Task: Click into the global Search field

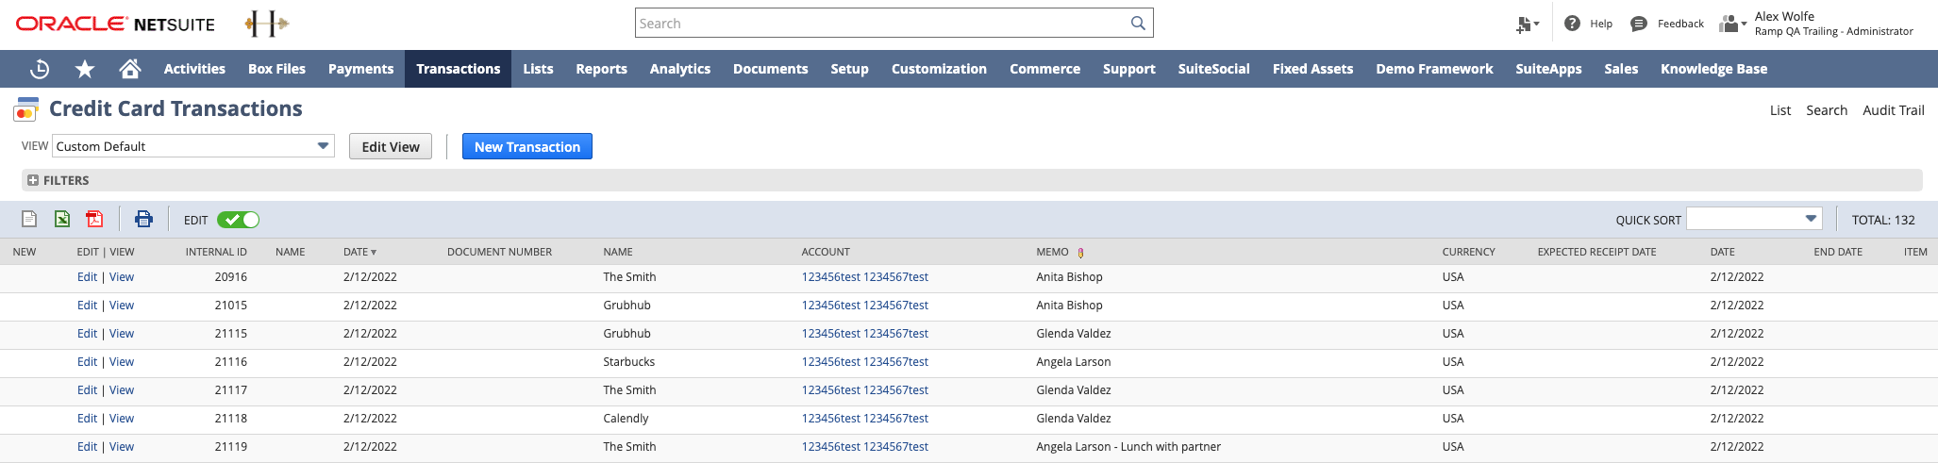Action: (x=882, y=23)
